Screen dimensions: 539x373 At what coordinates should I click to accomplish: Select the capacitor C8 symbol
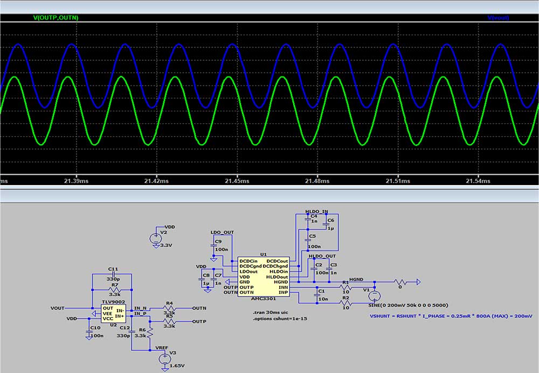pos(202,279)
